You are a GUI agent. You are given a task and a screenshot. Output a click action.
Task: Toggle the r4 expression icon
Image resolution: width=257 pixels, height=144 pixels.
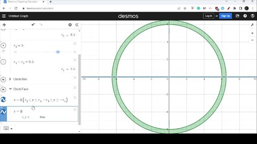3,62
